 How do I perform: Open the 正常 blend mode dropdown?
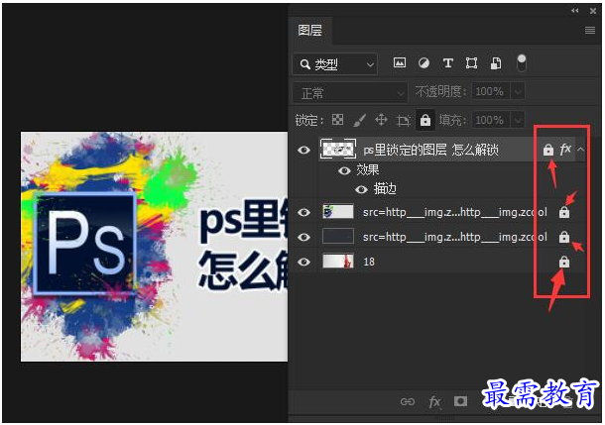pos(350,92)
